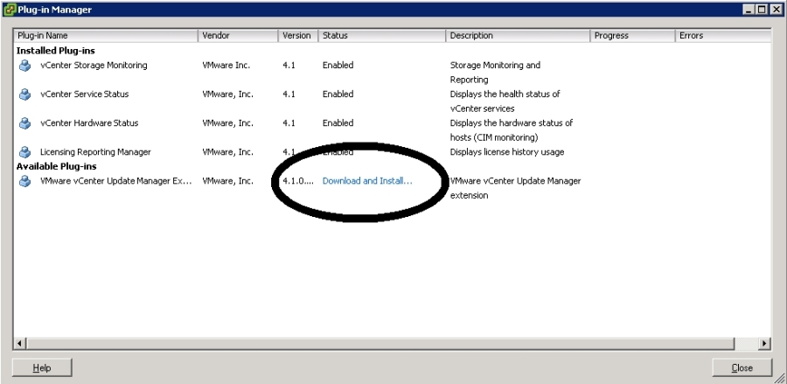787x384 pixels.
Task: Click 'Displays the health status' description text
Action: [505, 101]
